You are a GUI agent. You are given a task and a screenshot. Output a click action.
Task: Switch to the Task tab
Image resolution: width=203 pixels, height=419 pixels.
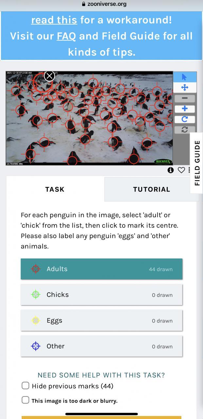coord(55,189)
